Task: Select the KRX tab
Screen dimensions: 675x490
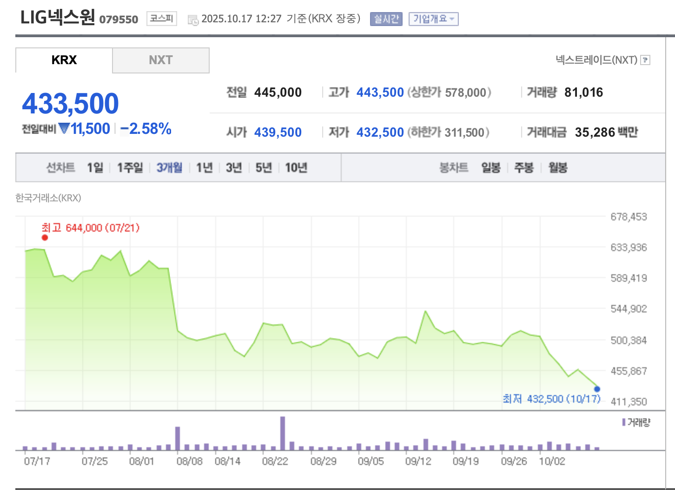Action: [x=64, y=60]
